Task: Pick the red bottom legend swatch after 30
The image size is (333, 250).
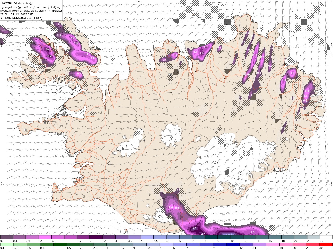Action: point(326,245)
